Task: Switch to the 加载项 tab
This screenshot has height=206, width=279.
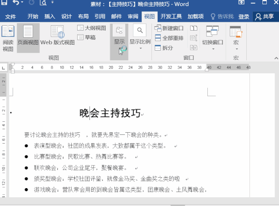Action: [x=196, y=17]
